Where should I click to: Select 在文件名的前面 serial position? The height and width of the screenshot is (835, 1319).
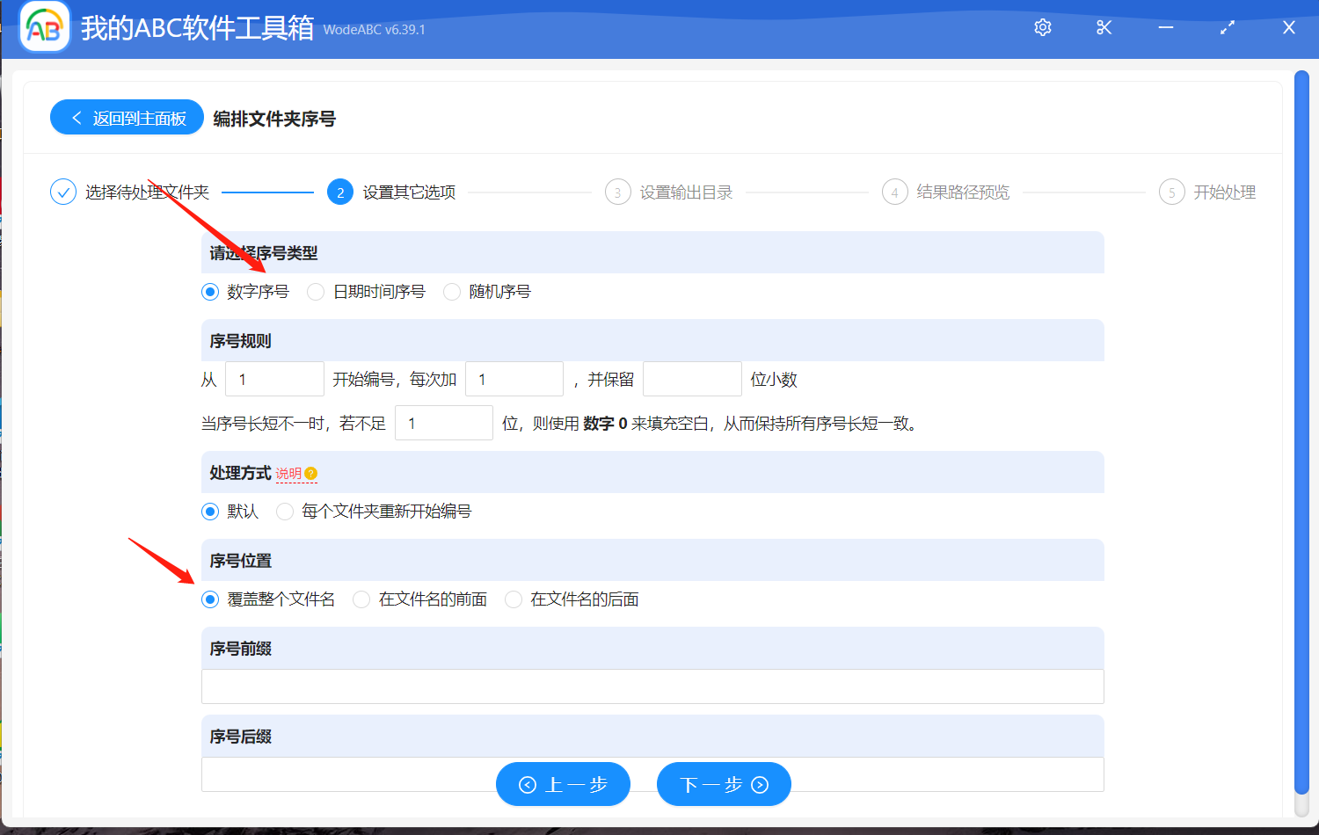tap(361, 599)
